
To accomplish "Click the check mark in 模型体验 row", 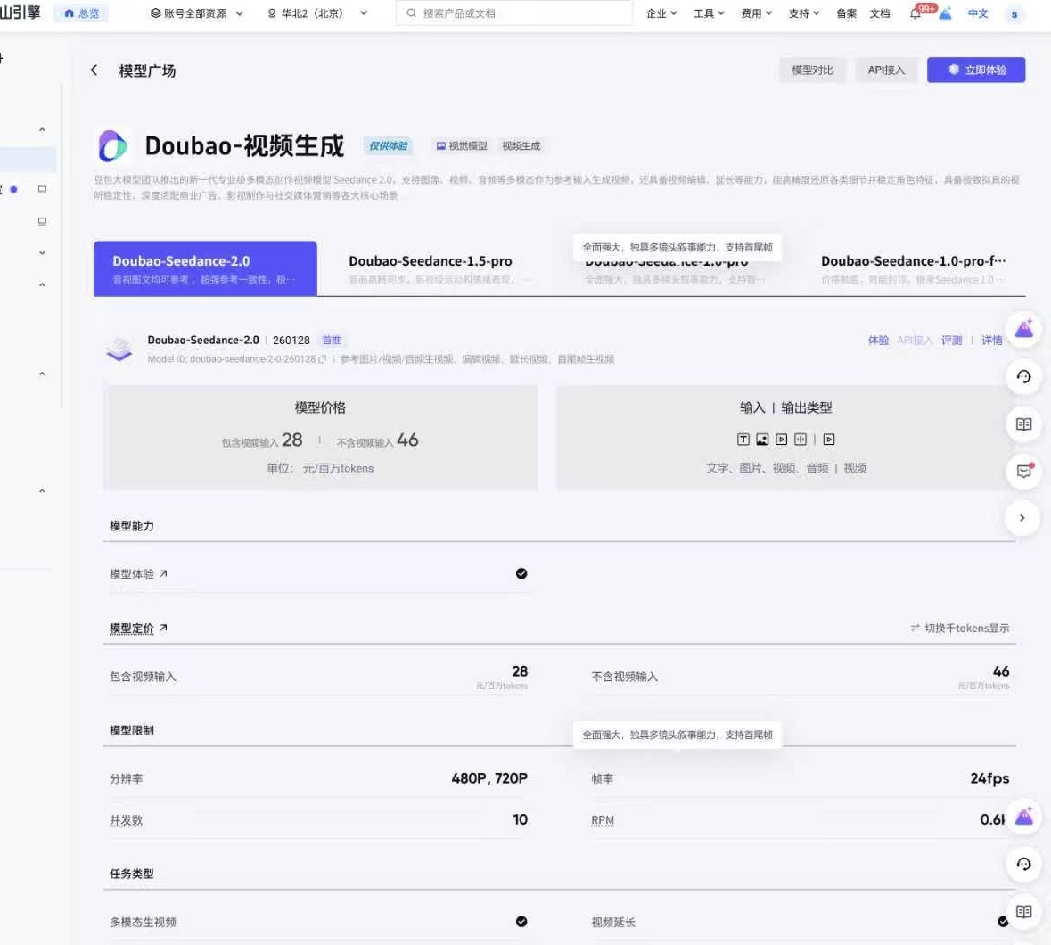I will 521,574.
